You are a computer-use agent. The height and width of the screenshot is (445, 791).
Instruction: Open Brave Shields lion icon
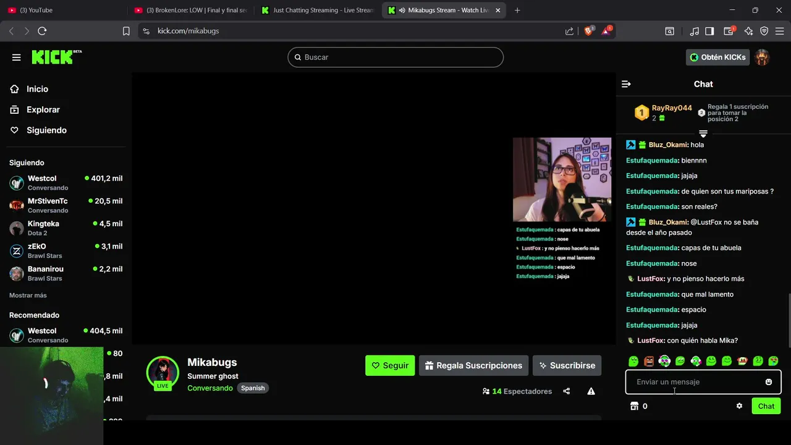tap(588, 31)
